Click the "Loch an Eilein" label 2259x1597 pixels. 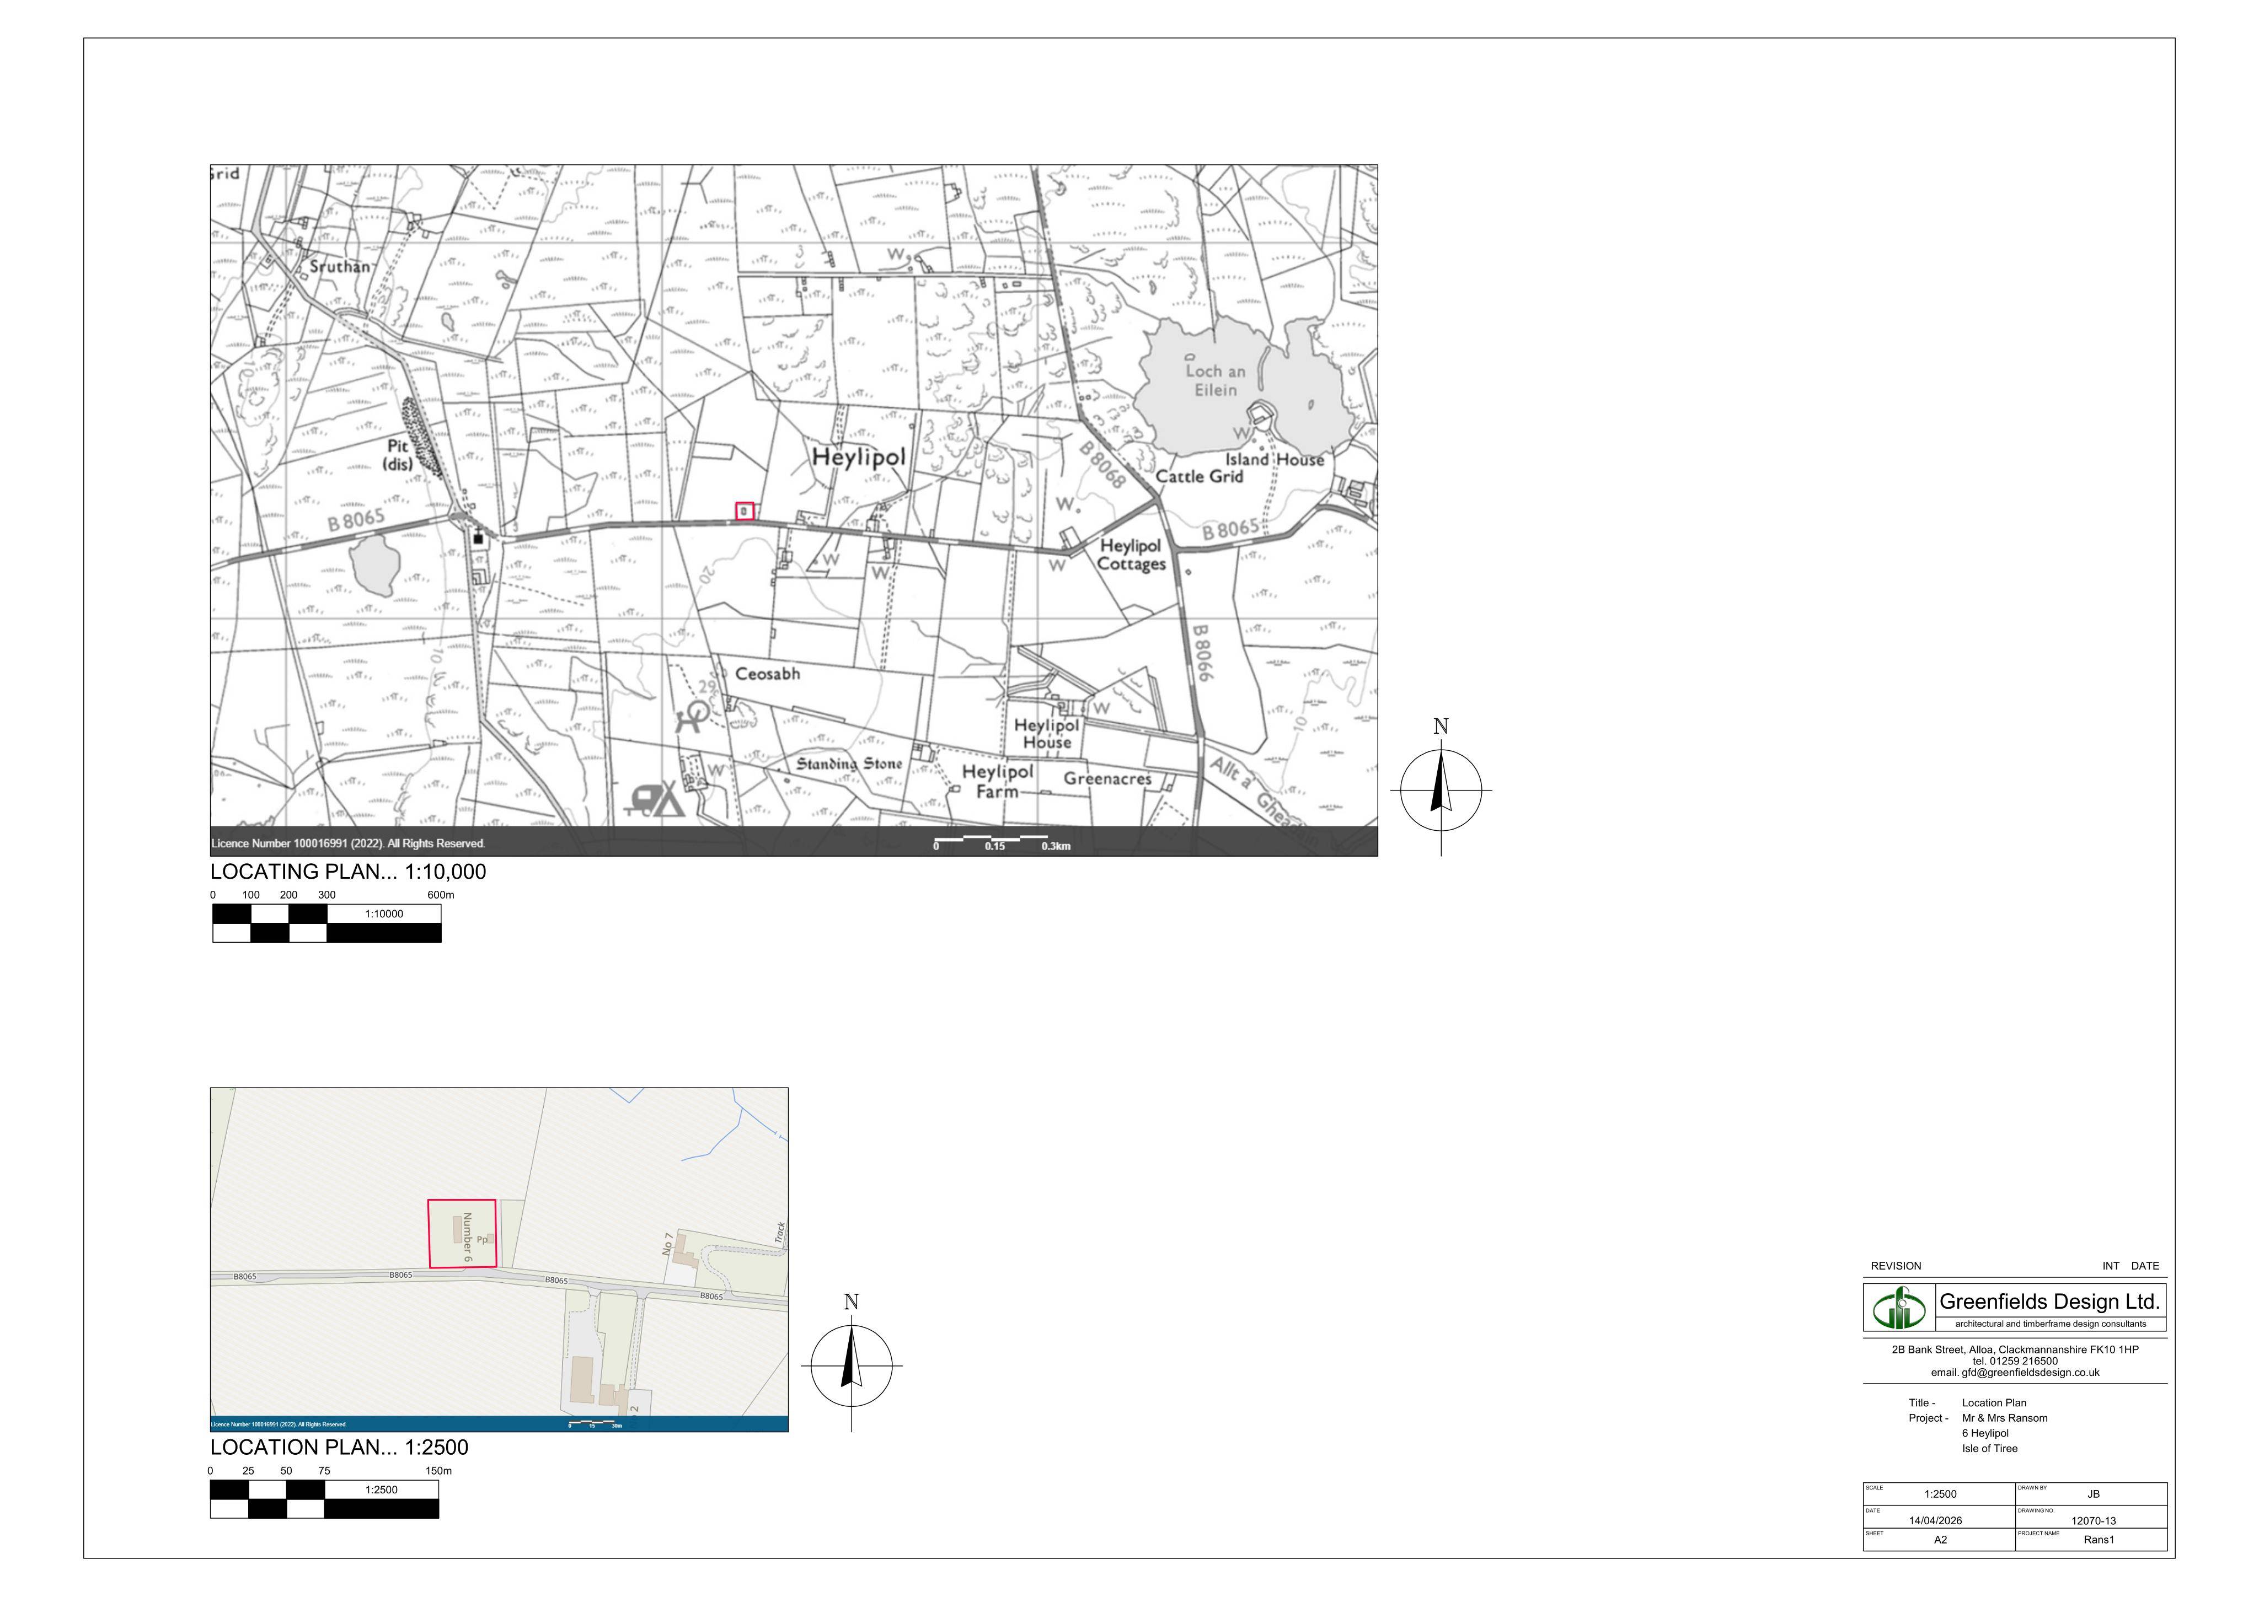(1215, 380)
